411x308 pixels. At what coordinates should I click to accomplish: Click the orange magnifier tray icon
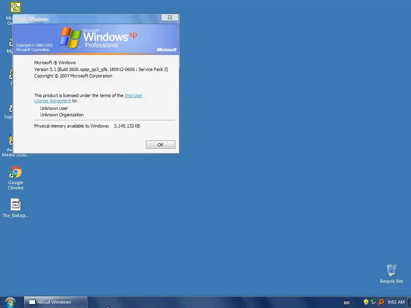click(x=381, y=302)
